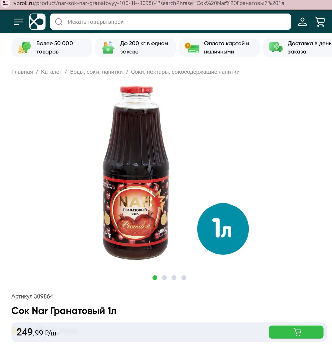Click the cheese and greens icon

[24, 48]
